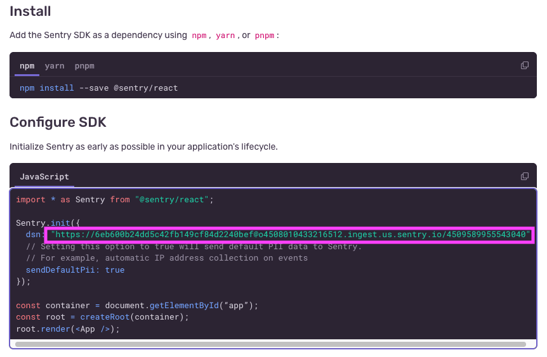Click the Install heading

(30, 11)
